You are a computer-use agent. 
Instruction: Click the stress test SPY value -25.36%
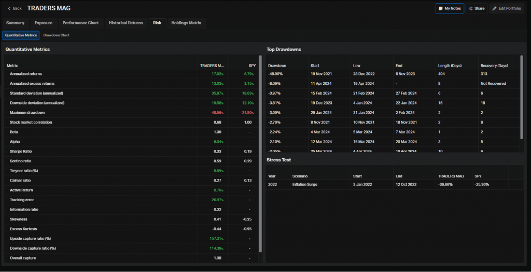[482, 185]
